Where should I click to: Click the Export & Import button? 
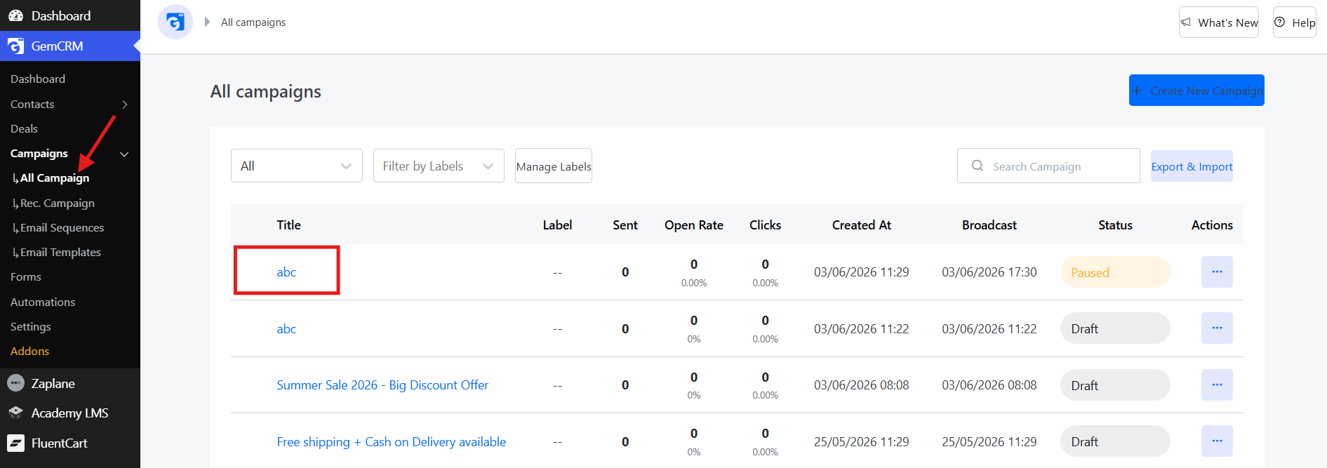click(1192, 166)
